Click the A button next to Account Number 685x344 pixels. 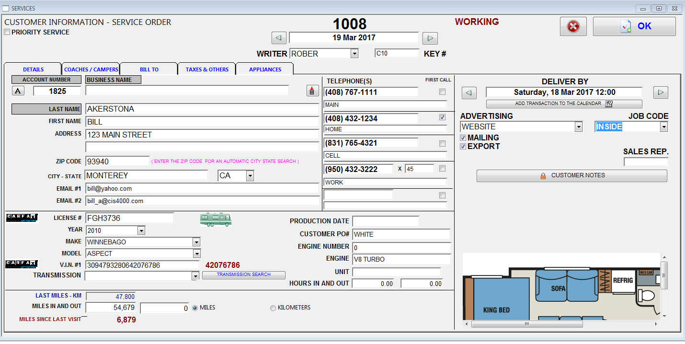tap(18, 90)
